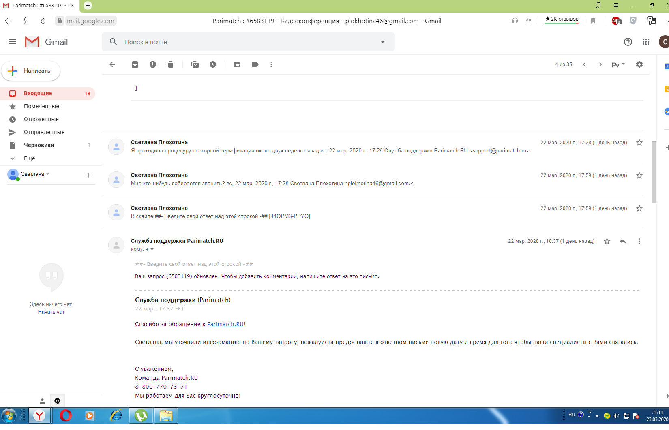Mark the conversation as unread

coord(195,64)
